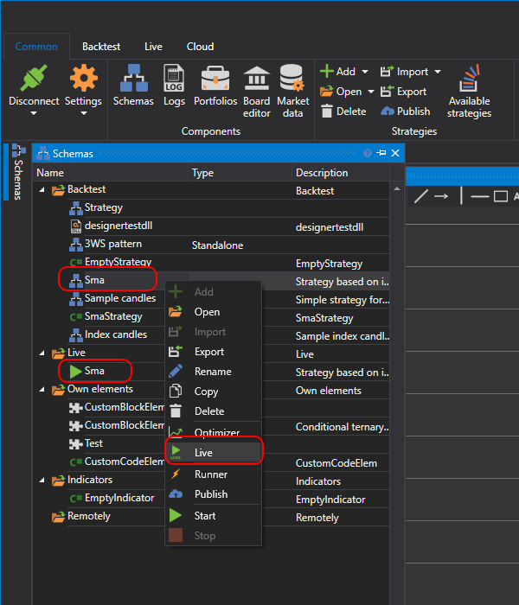Open Settings gear in ribbon

pyautogui.click(x=83, y=78)
